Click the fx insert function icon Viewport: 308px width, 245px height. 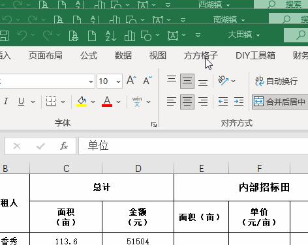(x=64, y=146)
